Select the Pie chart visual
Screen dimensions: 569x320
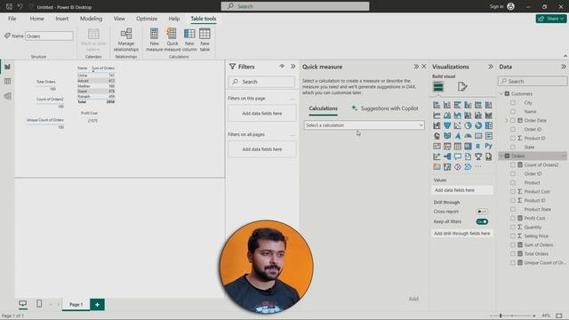469,125
